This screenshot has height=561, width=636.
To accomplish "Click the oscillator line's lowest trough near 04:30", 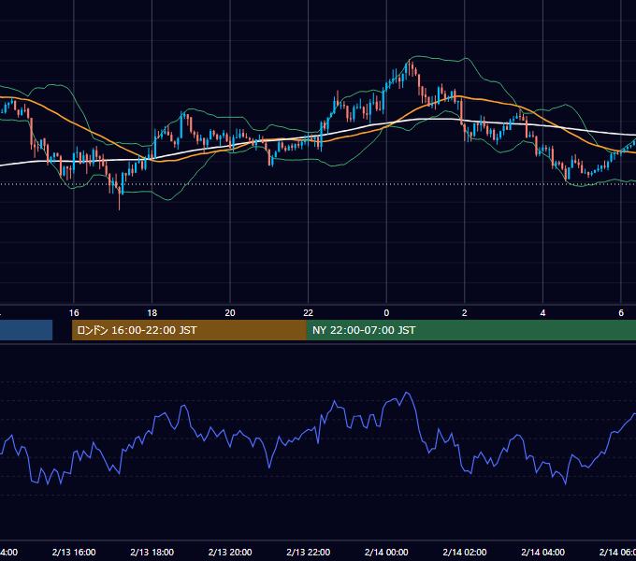I will pos(566,483).
